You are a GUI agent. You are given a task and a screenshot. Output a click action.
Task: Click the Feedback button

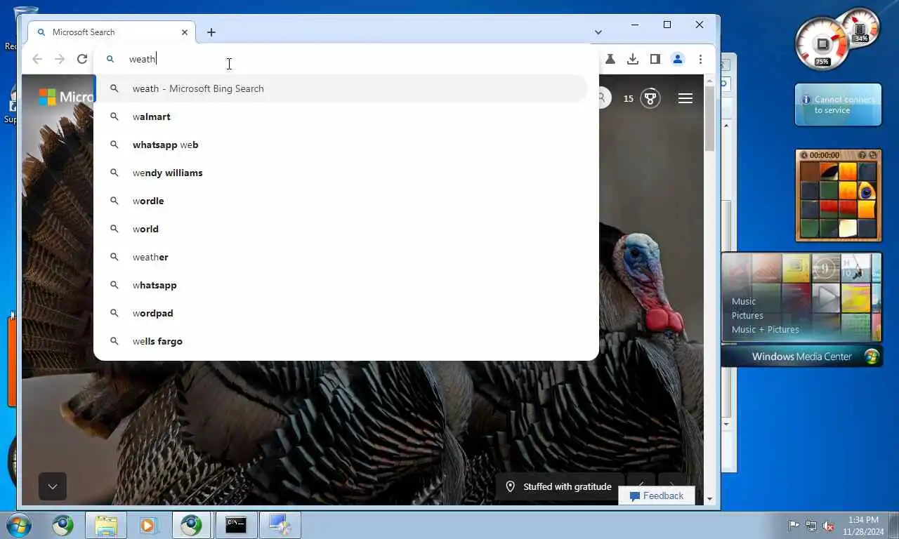(x=657, y=496)
